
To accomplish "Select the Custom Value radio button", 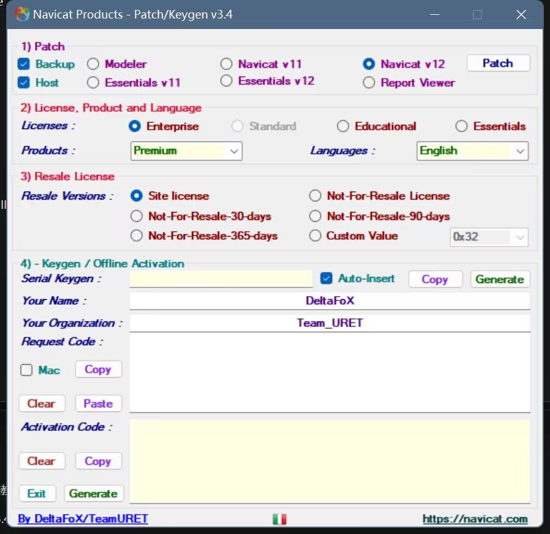I will 315,235.
